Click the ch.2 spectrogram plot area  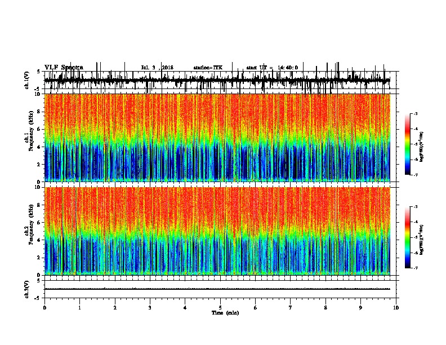coord(217,231)
